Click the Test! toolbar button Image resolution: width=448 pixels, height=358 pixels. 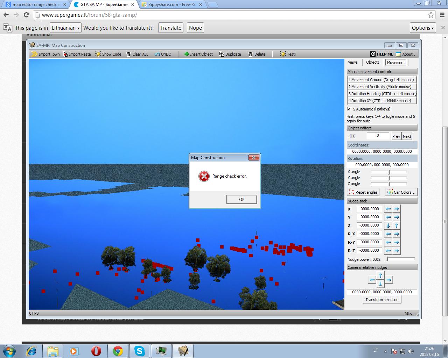click(288, 54)
